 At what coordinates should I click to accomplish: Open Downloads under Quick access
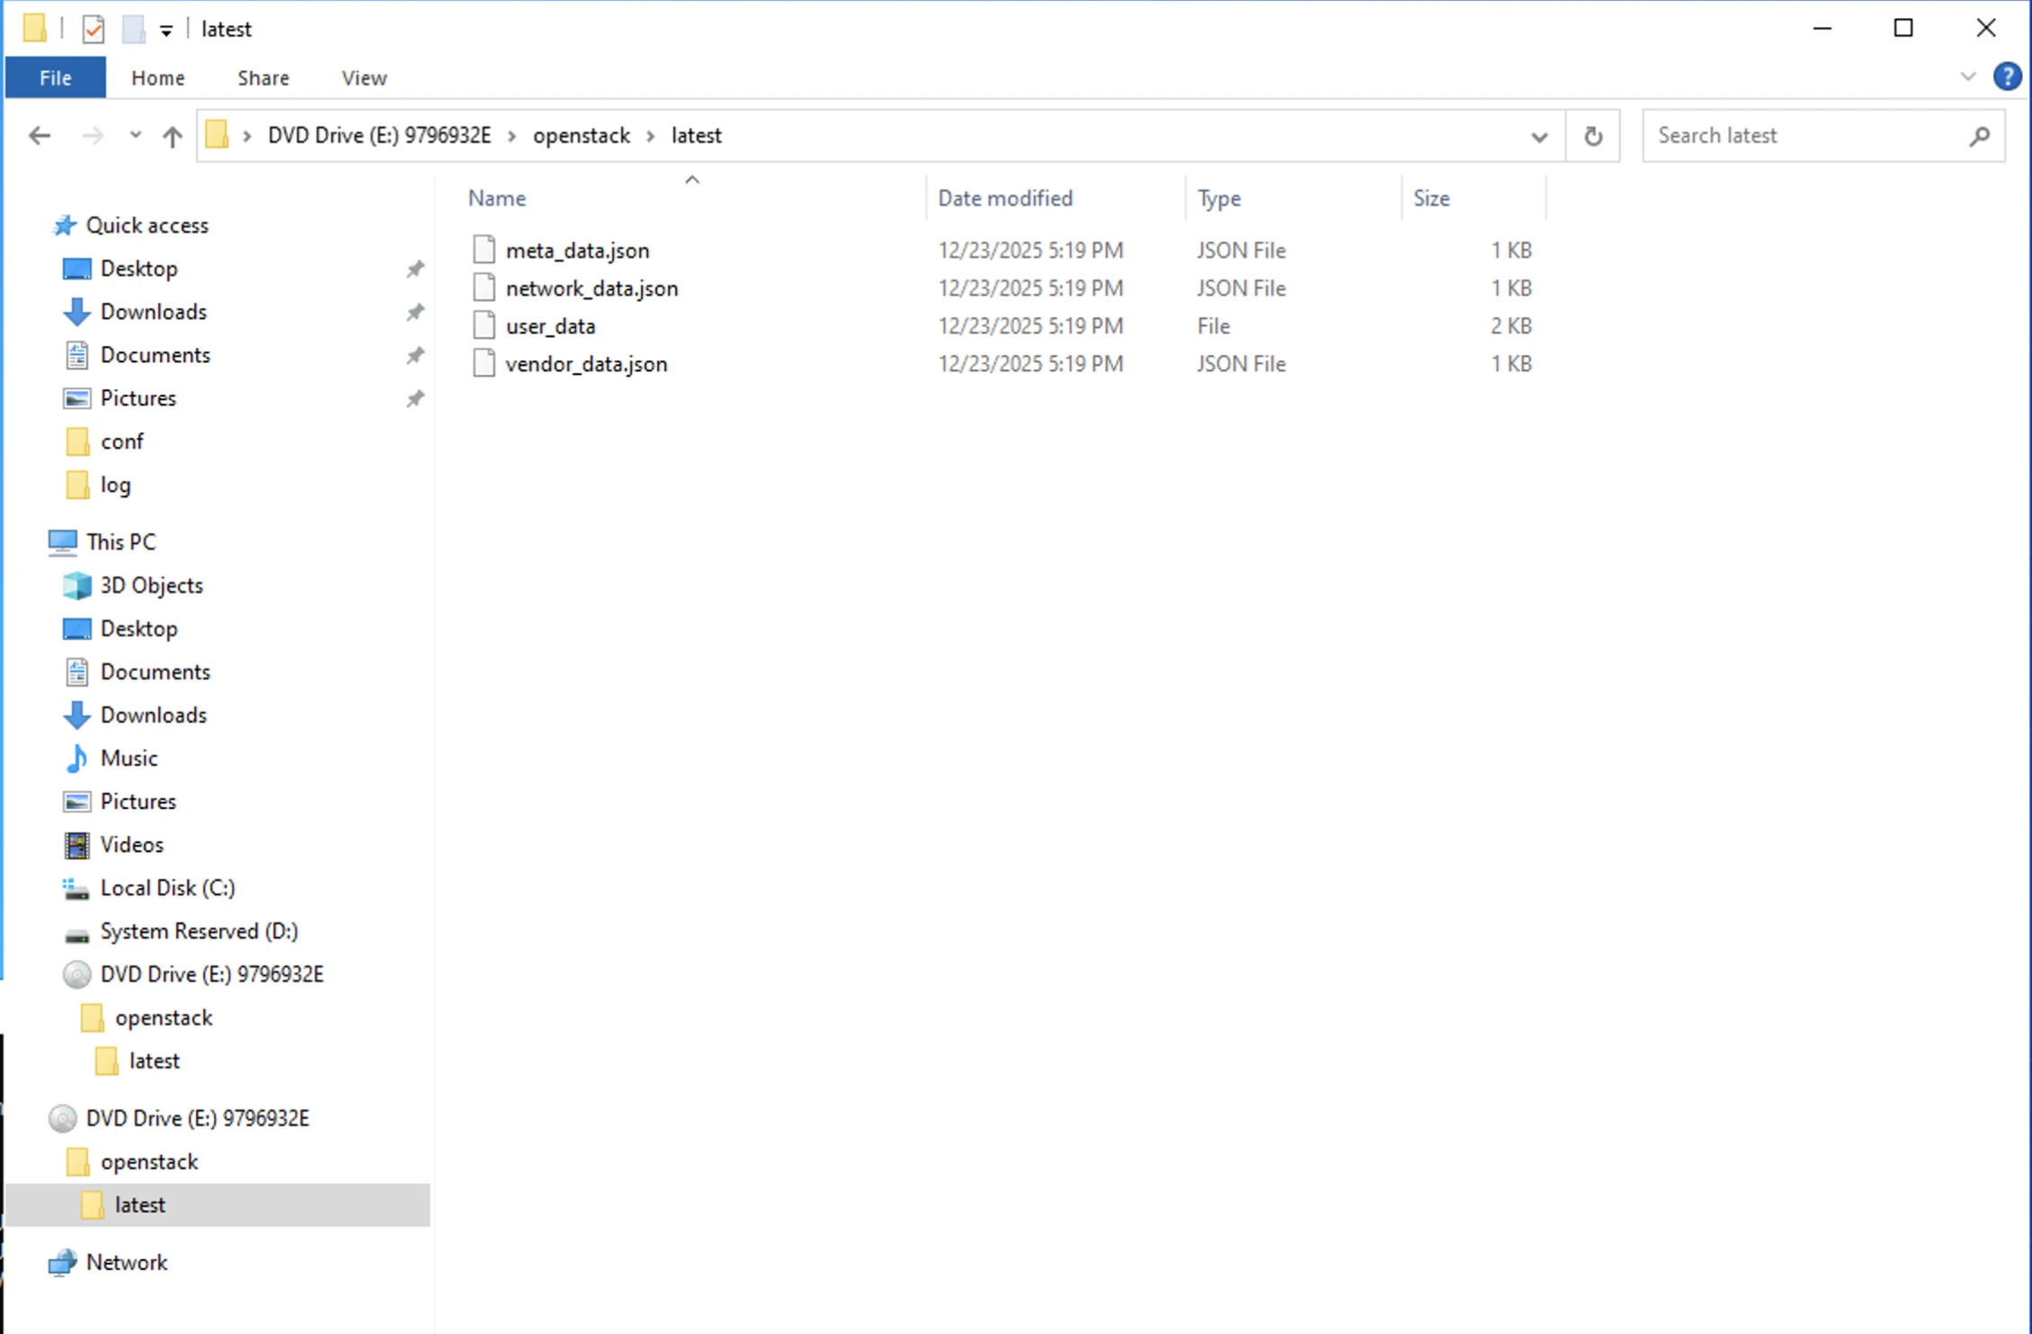click(154, 312)
